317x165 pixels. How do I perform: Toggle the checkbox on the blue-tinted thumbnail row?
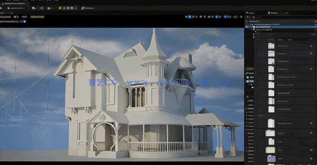coord(311,159)
